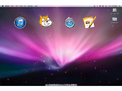Open the volume speaker menu bar icon
122x91 pixels.
click(x=103, y=6)
